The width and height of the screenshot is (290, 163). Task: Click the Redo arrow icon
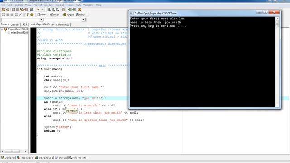[x=42, y=10]
